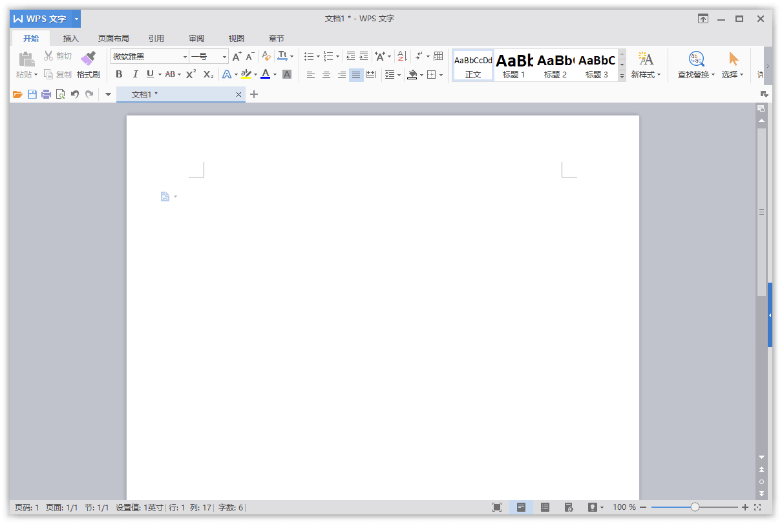The height and width of the screenshot is (524, 782).
Task: Apply bold formatting
Action: coord(119,74)
